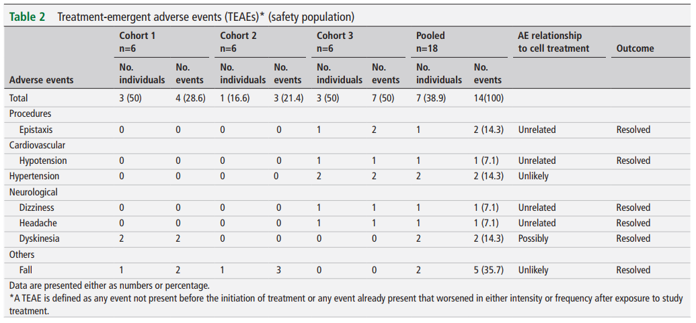Click the "Pooled n=18" column header
Viewport: 696px width, 323px height.
(430, 42)
